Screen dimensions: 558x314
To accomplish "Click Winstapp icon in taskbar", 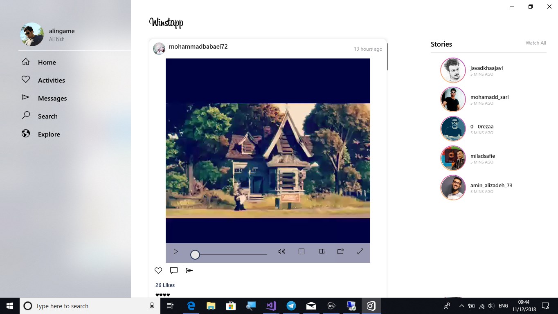I will [371, 306].
